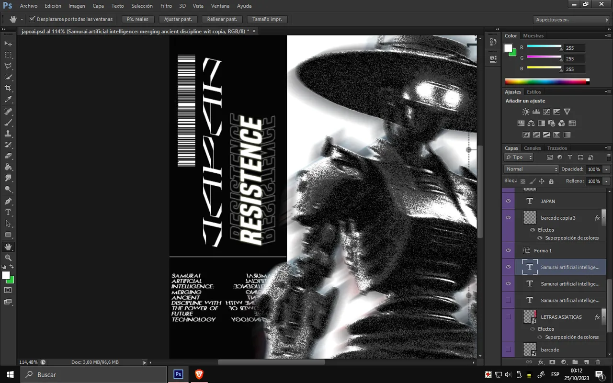Uncheck Desplazarse por todas las ventanas
This screenshot has height=383, width=613.
[33, 19]
